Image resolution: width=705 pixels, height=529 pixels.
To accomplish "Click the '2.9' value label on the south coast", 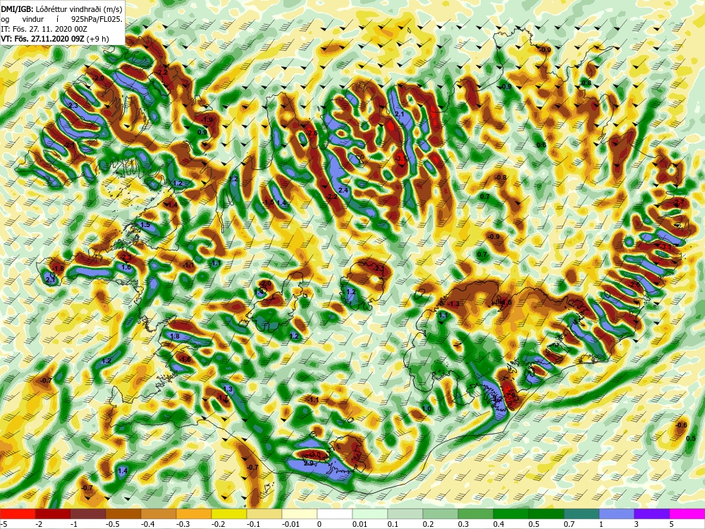I will pos(309,463).
